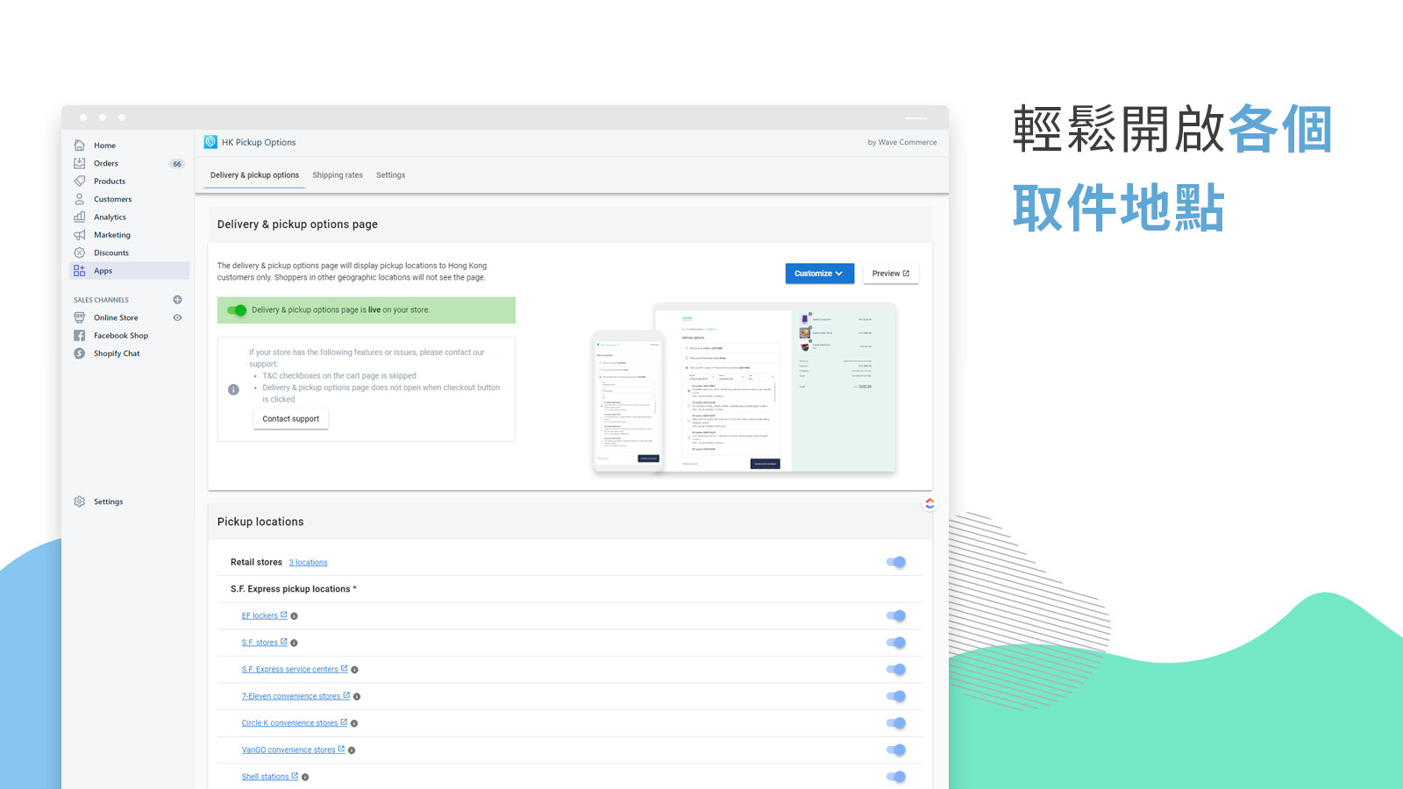Click the Facebook Shop icon
The width and height of the screenshot is (1403, 789).
80,336
